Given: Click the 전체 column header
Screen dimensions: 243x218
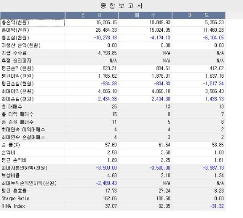Looking at the screenshot, I should [x=91, y=15].
